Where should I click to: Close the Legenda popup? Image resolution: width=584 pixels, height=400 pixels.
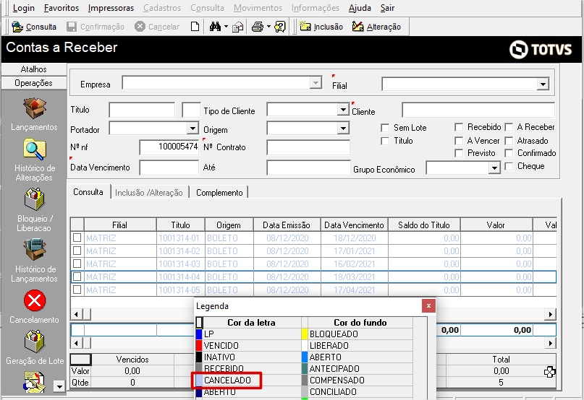coord(428,305)
